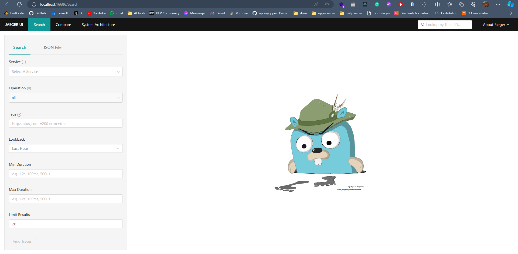
Task: Click the Max Duration input field
Action: click(x=66, y=199)
